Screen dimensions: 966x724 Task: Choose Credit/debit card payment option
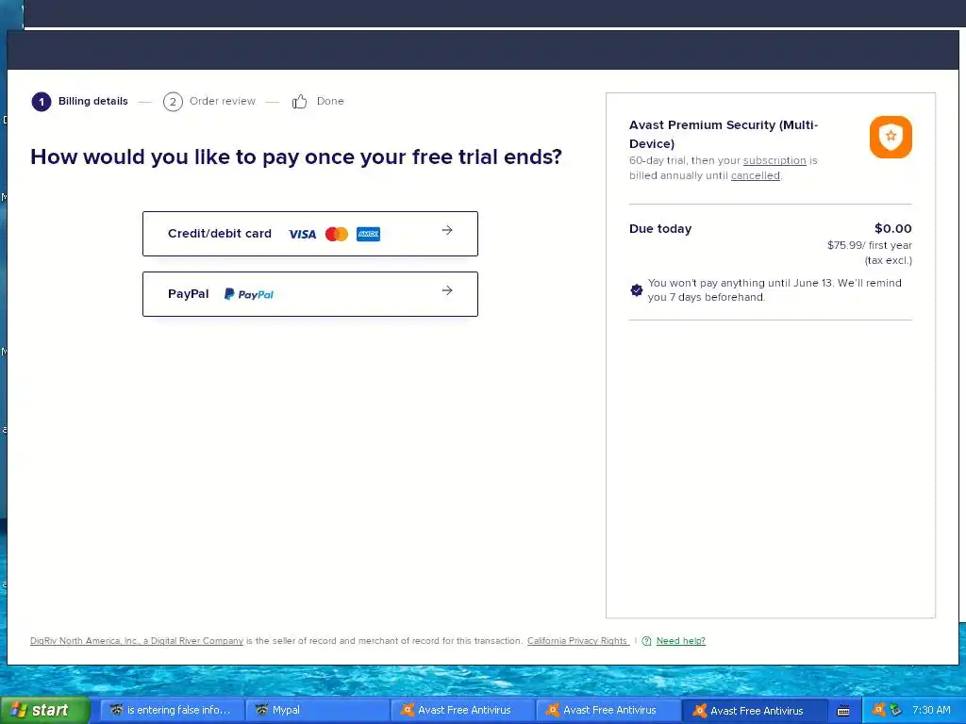click(x=309, y=234)
